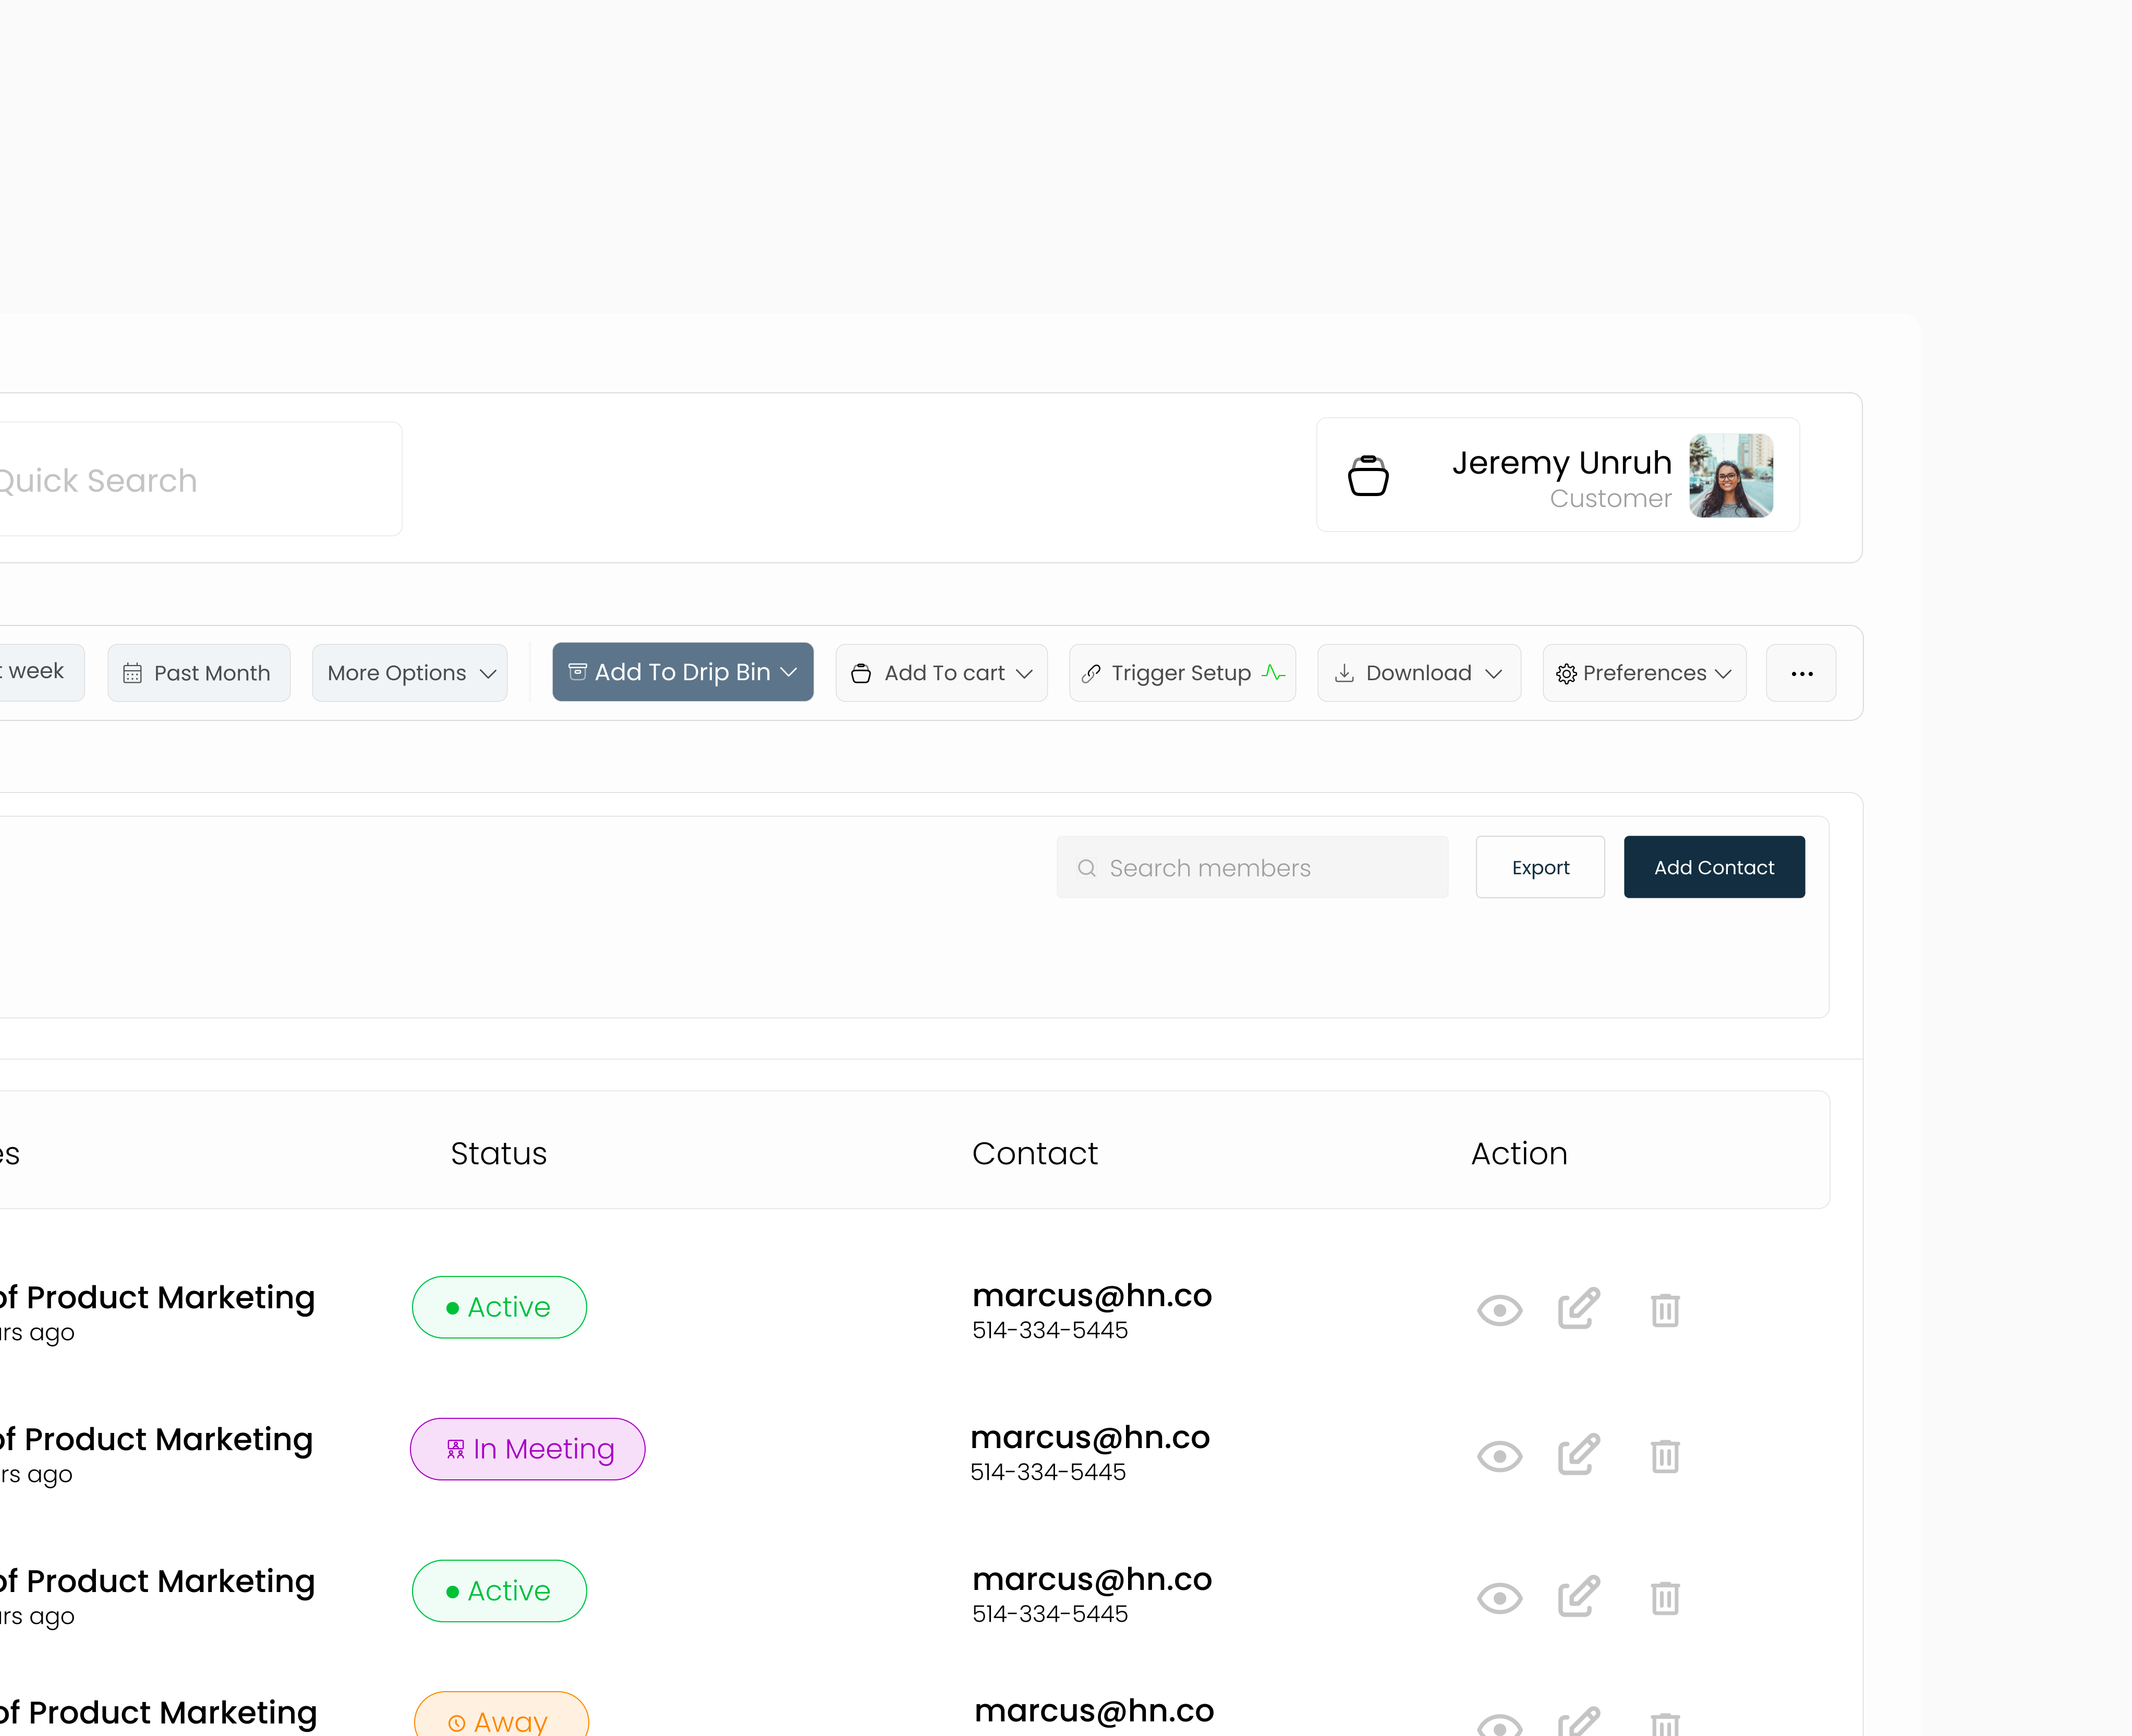
Task: Open the Add To Drip Bin tool
Action: 683,672
